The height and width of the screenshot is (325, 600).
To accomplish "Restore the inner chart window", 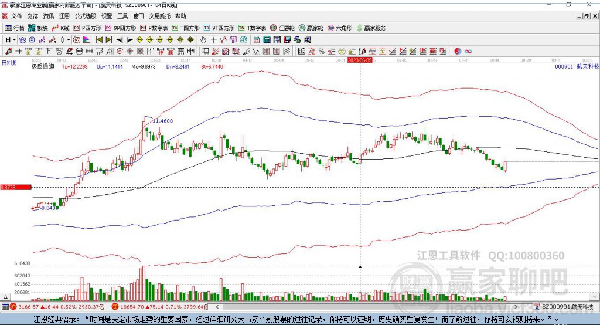I will click(x=586, y=16).
